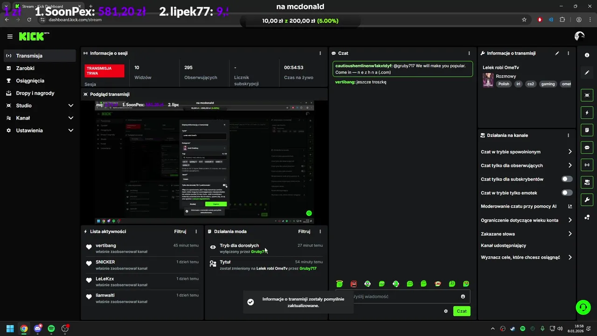
Task: Select Transmisja in sidebar
Action: (40, 56)
